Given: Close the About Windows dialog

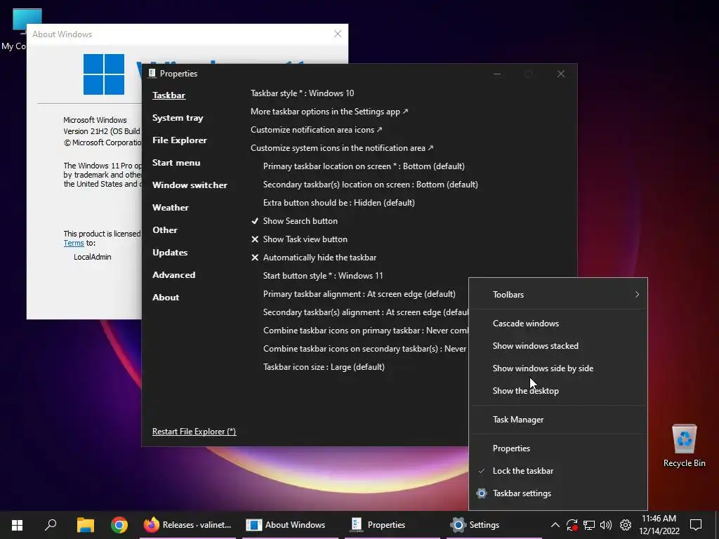Looking at the screenshot, I should click(338, 34).
